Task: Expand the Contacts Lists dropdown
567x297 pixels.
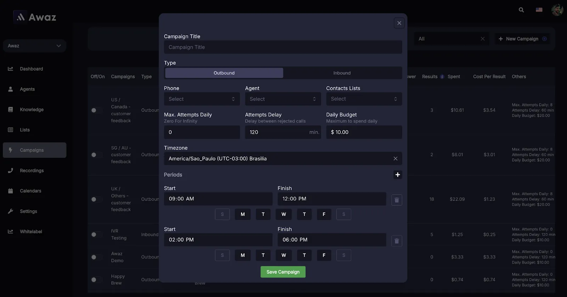Action: [364, 99]
